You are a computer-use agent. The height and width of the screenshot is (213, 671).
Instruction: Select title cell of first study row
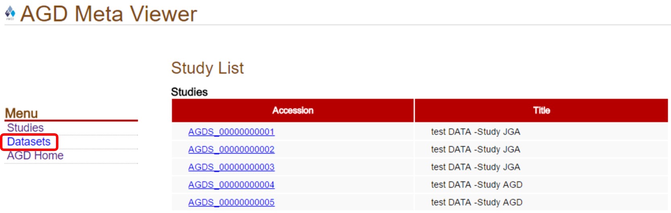pos(475,132)
